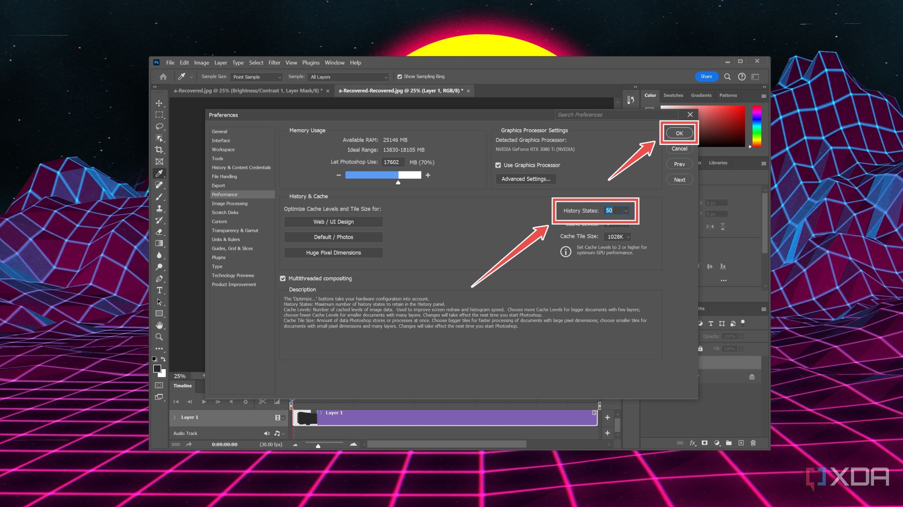Expand Layer 1 in Timeline panel
The image size is (903, 507).
tap(175, 417)
